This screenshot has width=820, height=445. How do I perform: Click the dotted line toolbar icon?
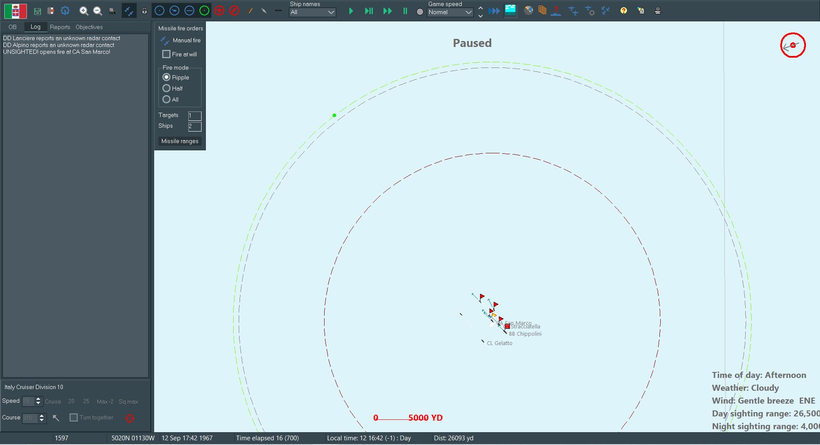(x=278, y=11)
